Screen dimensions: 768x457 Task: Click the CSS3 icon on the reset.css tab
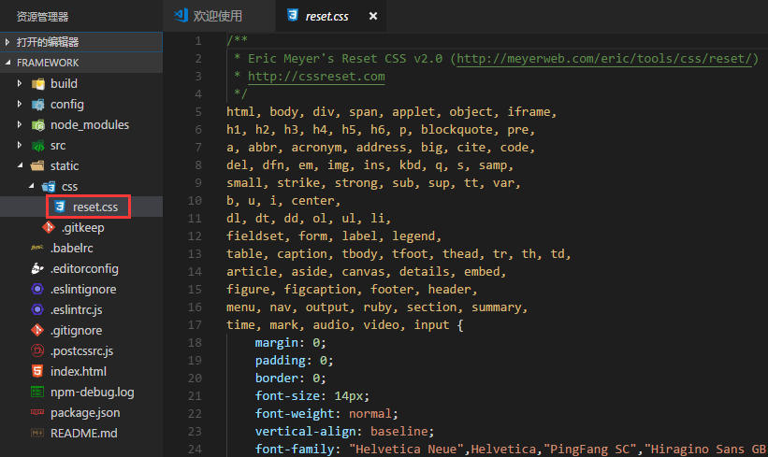click(293, 15)
